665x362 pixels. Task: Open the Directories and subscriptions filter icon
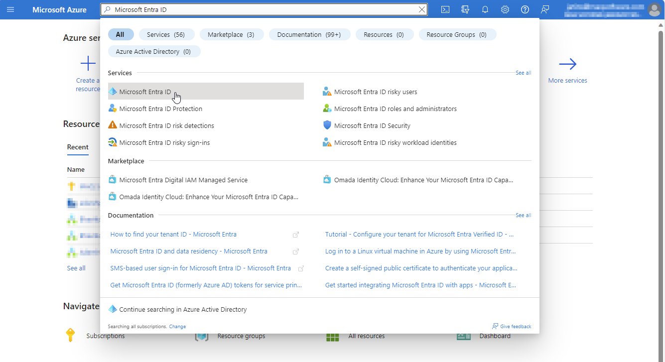[x=466, y=9]
